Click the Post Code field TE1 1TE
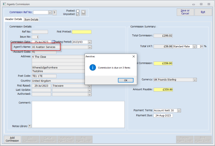 click(x=44, y=76)
